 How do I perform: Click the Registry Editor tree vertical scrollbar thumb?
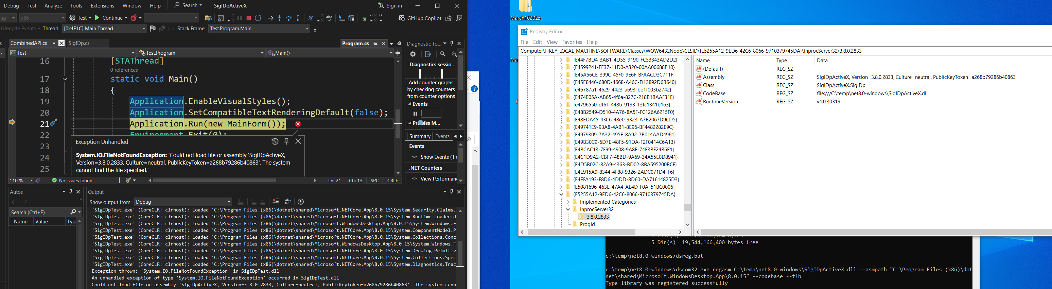(688, 208)
